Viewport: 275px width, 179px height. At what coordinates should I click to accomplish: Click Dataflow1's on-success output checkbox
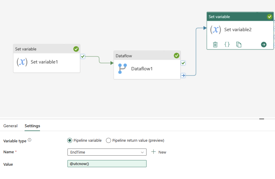183,63
